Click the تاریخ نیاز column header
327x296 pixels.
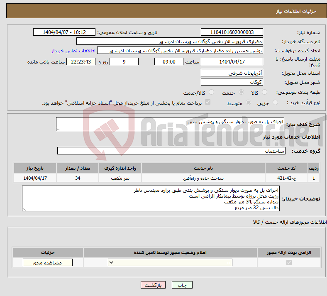(35, 168)
